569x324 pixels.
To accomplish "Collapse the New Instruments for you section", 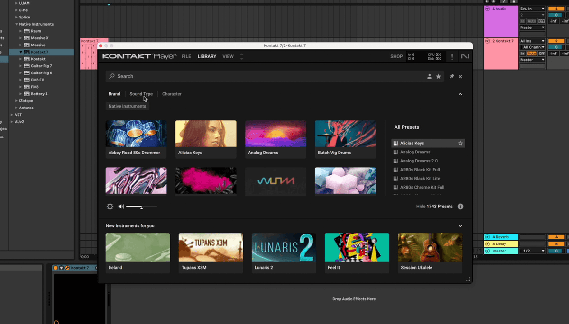I will point(460,226).
